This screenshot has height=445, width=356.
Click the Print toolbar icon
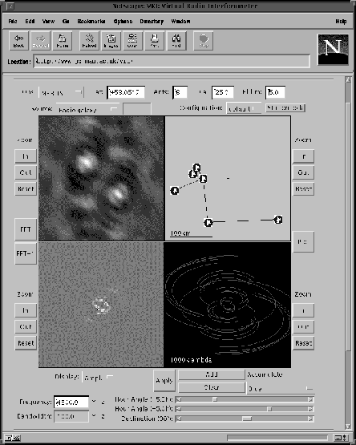[155, 41]
